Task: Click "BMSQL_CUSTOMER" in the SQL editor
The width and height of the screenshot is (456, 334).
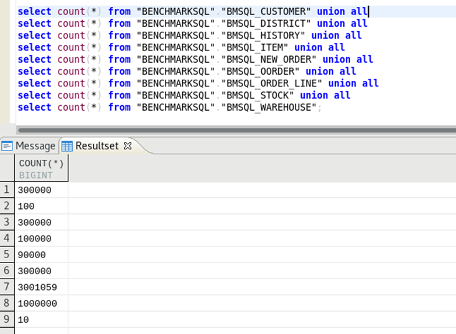Action: pyautogui.click(x=266, y=12)
